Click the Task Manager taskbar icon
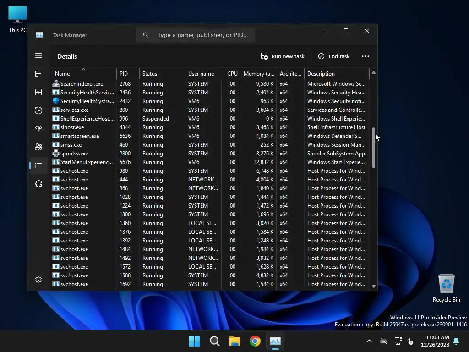This screenshot has height=352, width=469. [275, 341]
